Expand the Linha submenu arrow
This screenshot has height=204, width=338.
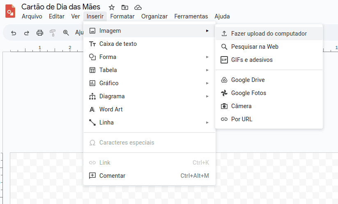click(x=207, y=122)
